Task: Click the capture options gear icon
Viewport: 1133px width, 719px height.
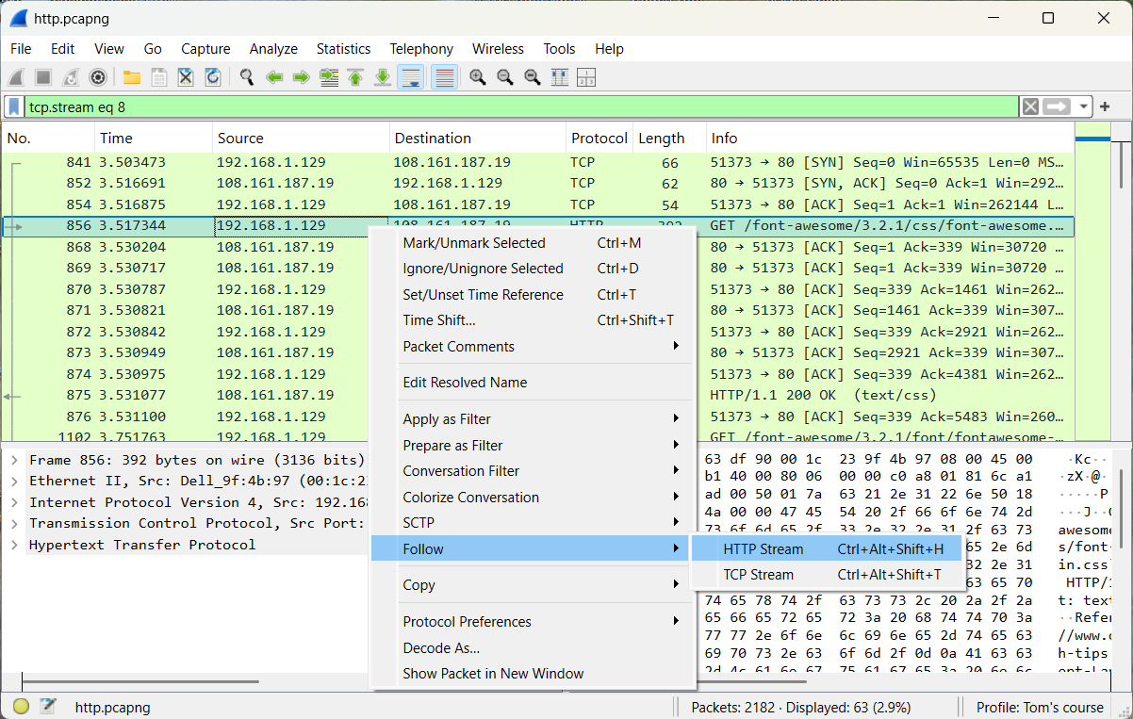Action: click(97, 77)
